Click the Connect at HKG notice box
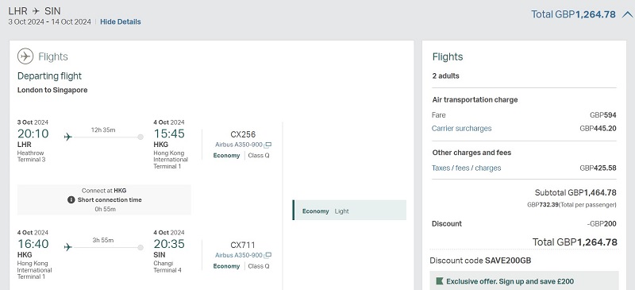Screen dimensions: 635x290 coord(104,199)
